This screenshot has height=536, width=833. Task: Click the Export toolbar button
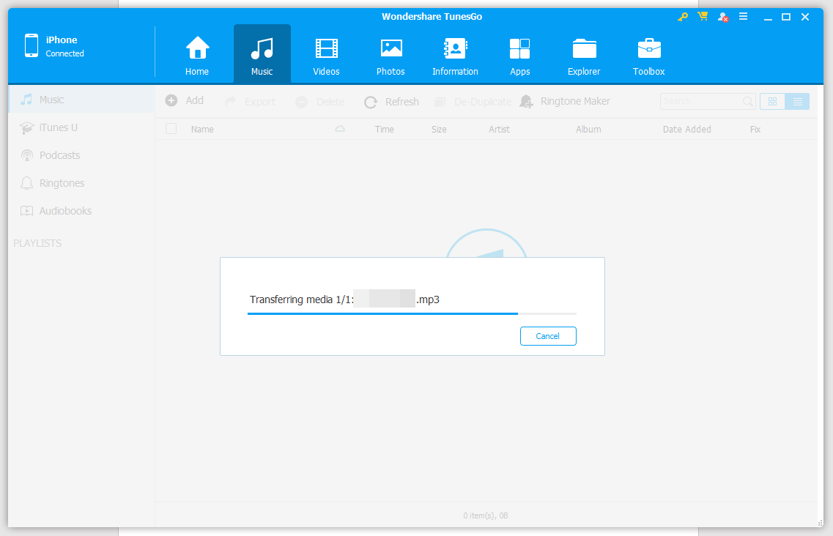click(251, 102)
